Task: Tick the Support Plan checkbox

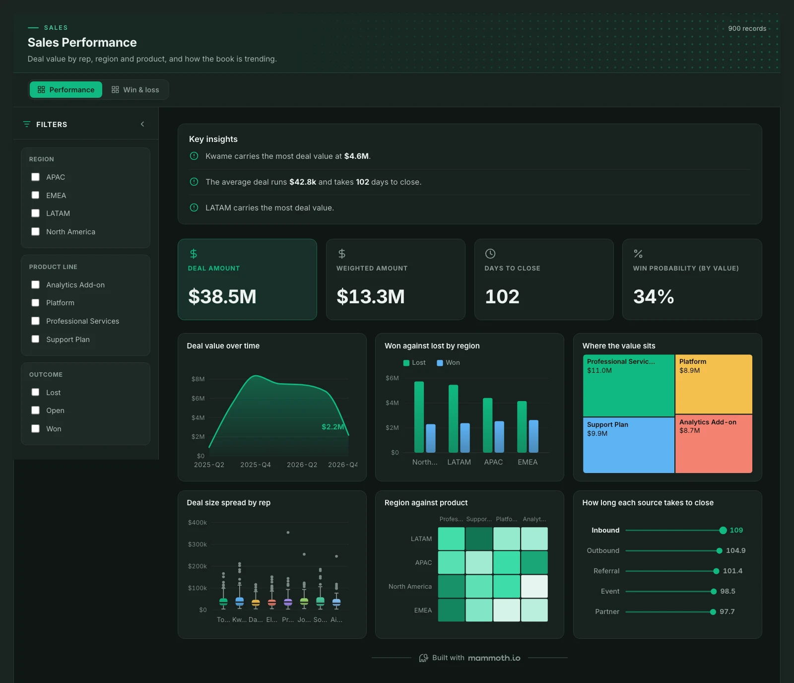Action: click(x=35, y=339)
